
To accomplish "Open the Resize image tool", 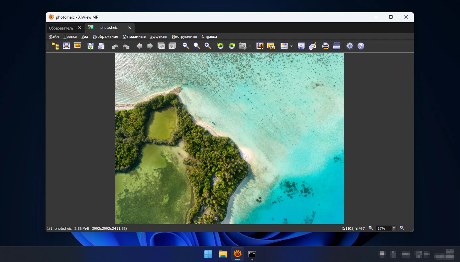I will point(271,46).
